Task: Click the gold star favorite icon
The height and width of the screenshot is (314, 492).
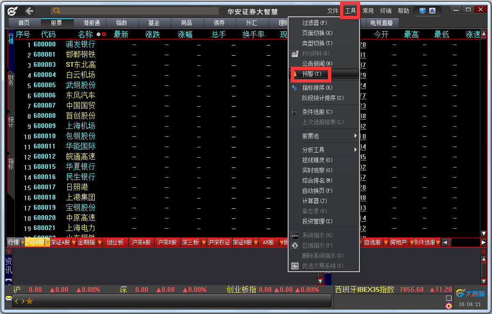Action: (x=29, y=301)
